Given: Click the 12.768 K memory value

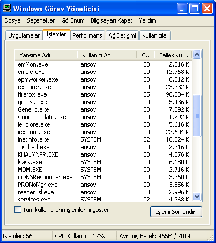Looking at the screenshot, I should tap(177, 72).
